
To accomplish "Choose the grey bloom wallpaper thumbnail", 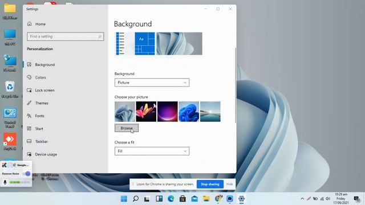I will [124, 112].
